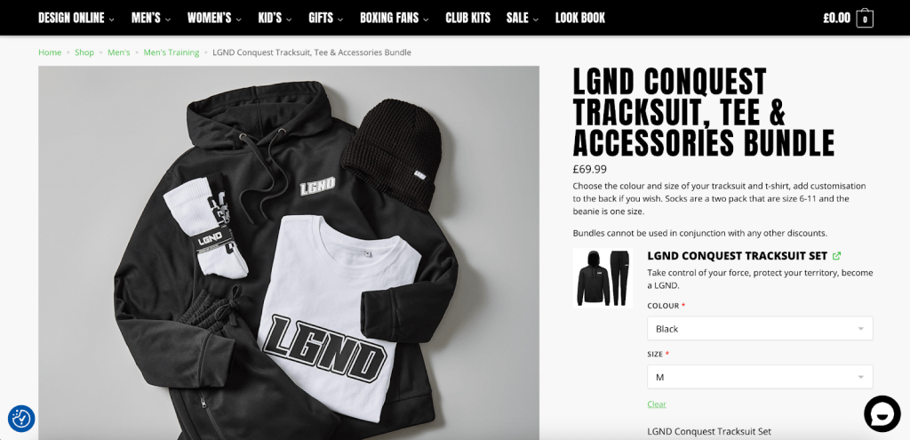Image resolution: width=910 pixels, height=440 pixels.
Task: Open the shopping basket icon
Action: 865,18
